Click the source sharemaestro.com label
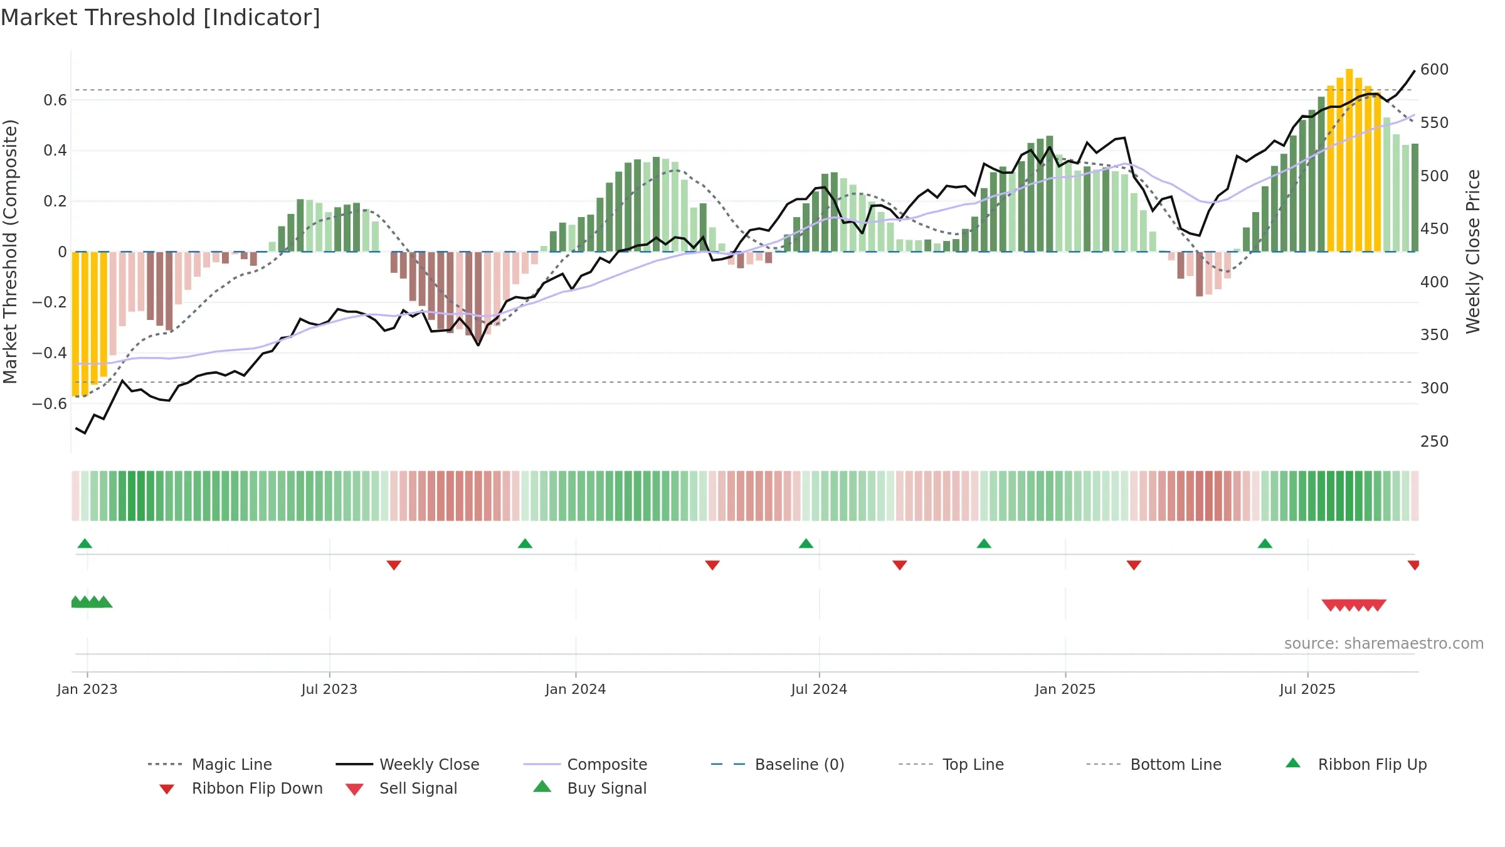1505x847 pixels. point(1384,644)
